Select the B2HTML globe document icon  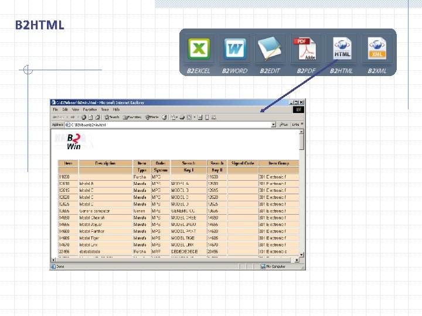[x=342, y=49]
